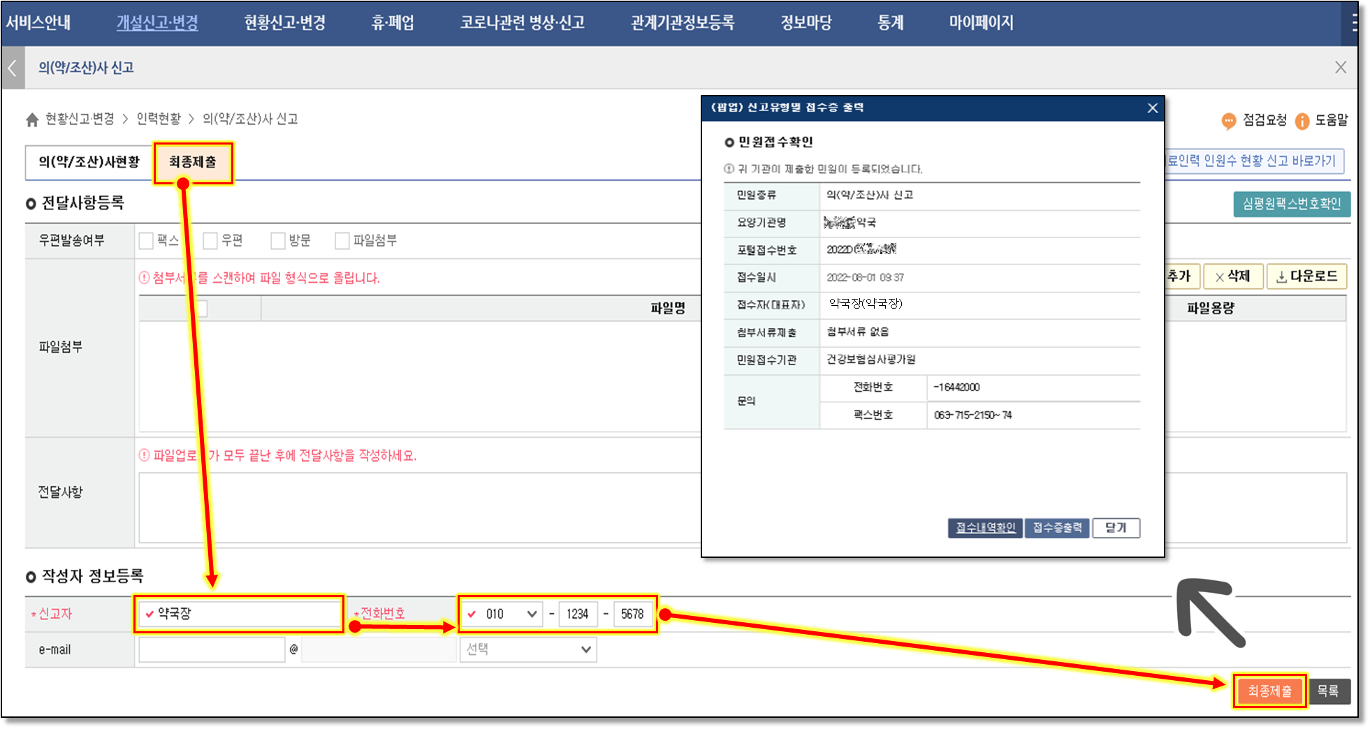Open the email domain 선택 dropdown
Viewport: 1370px width, 729px height.
pos(527,649)
